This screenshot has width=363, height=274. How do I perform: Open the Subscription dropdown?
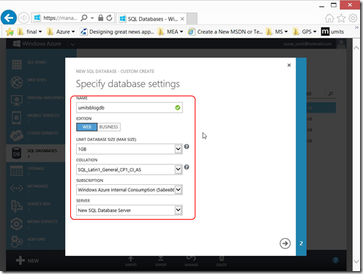point(130,190)
